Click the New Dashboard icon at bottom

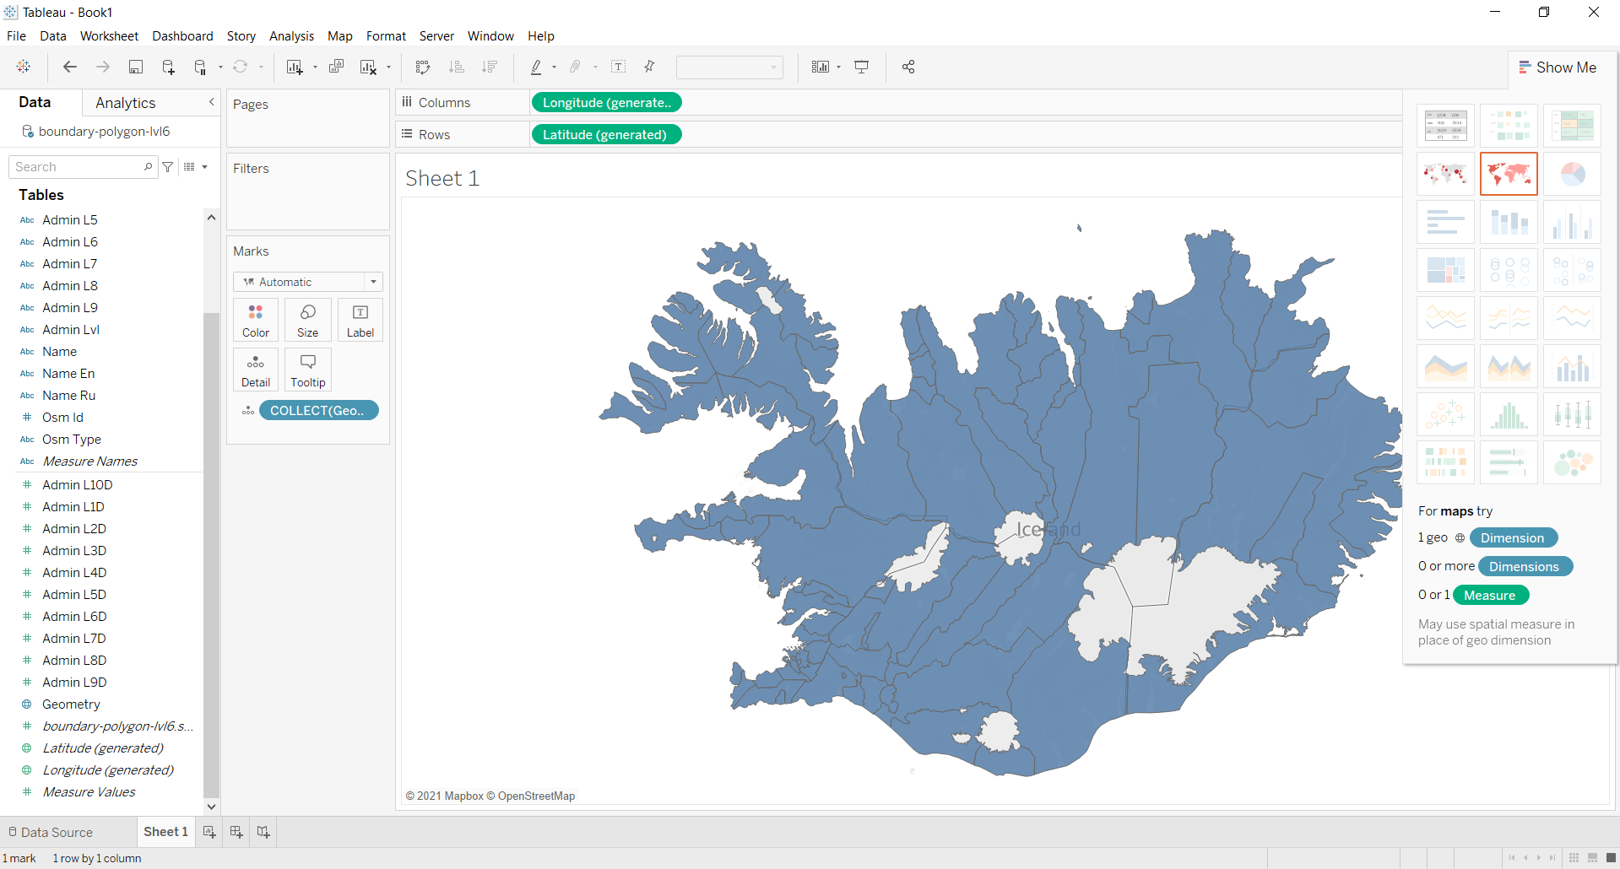[x=236, y=832]
